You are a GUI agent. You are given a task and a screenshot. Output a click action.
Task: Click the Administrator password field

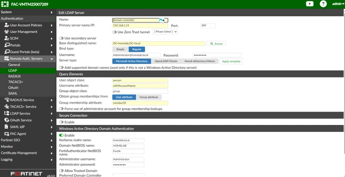pyautogui.click(x=128, y=165)
